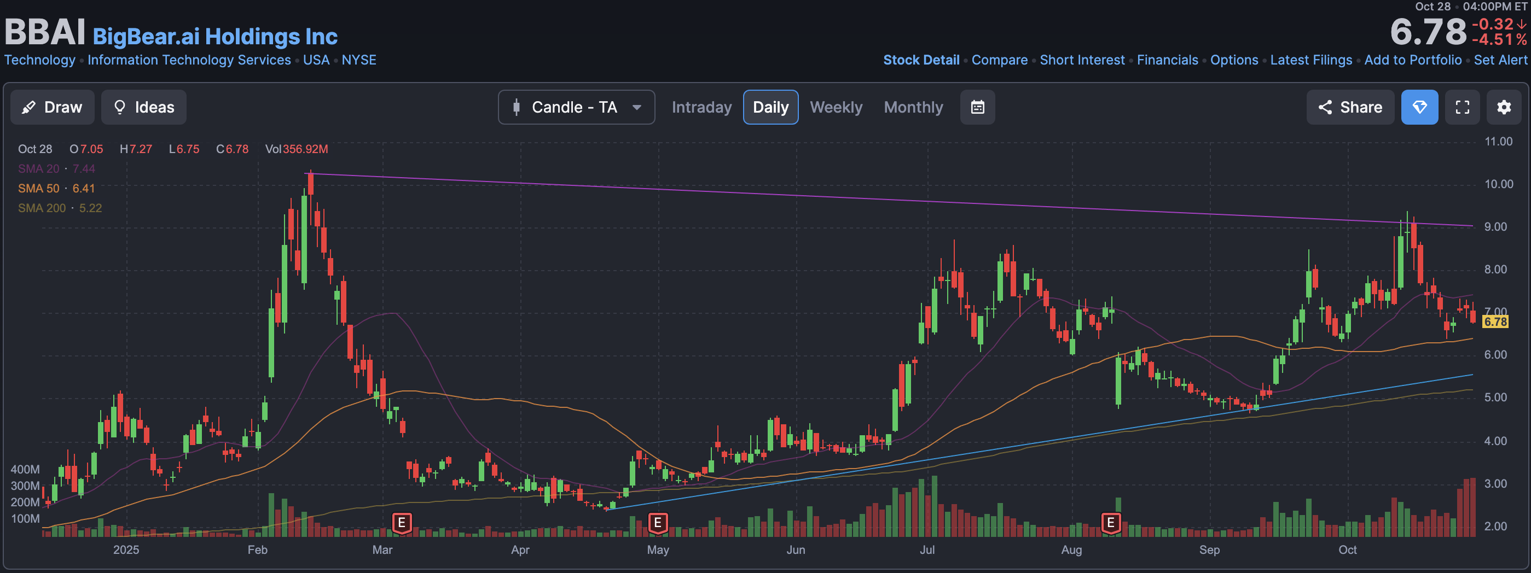Click the March earnings E marker
The height and width of the screenshot is (573, 1531).
402,523
